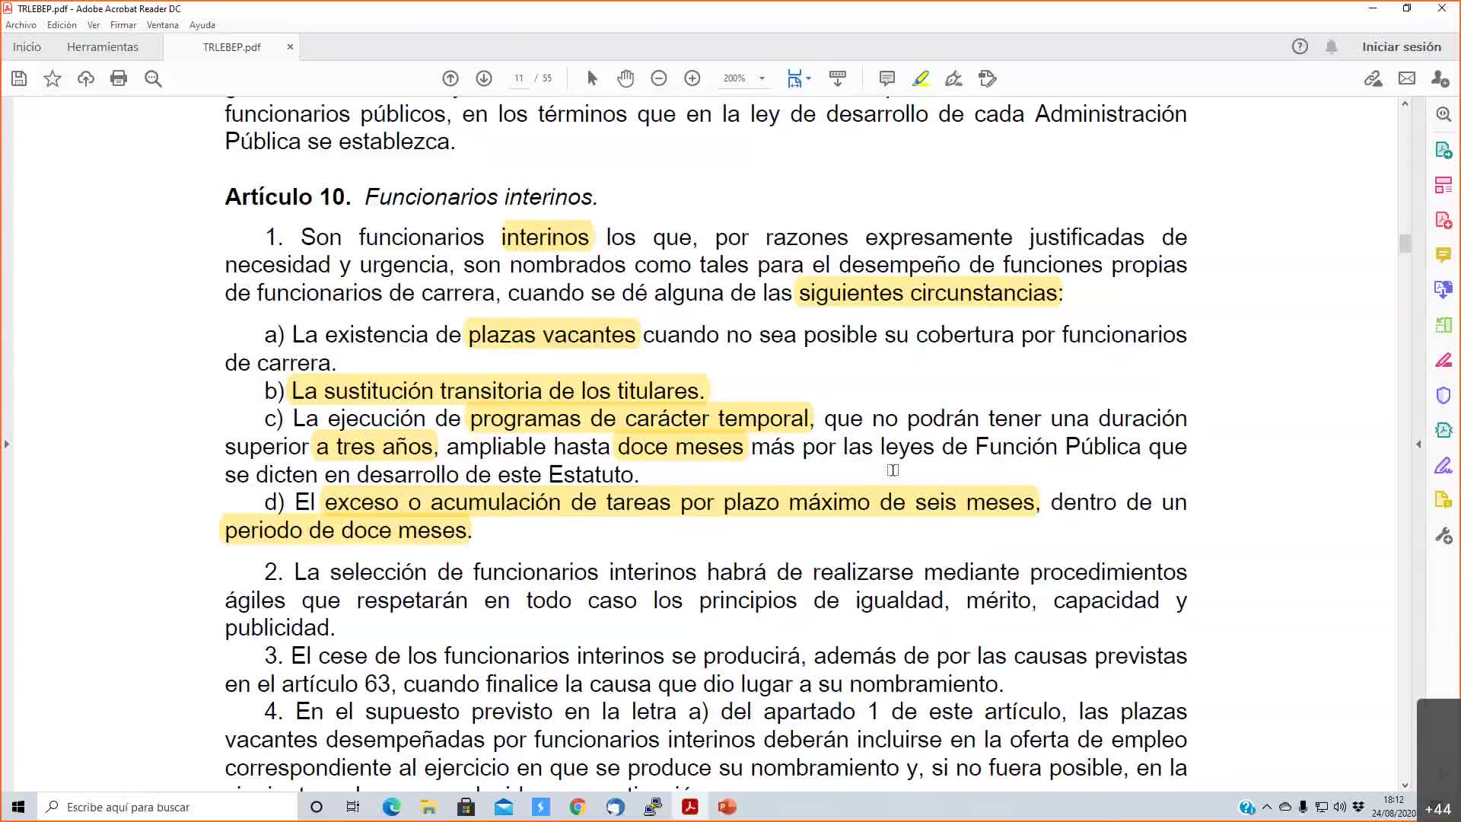1461x822 pixels.
Task: Expand the left navigation pane arrow
Action: pos(7,444)
